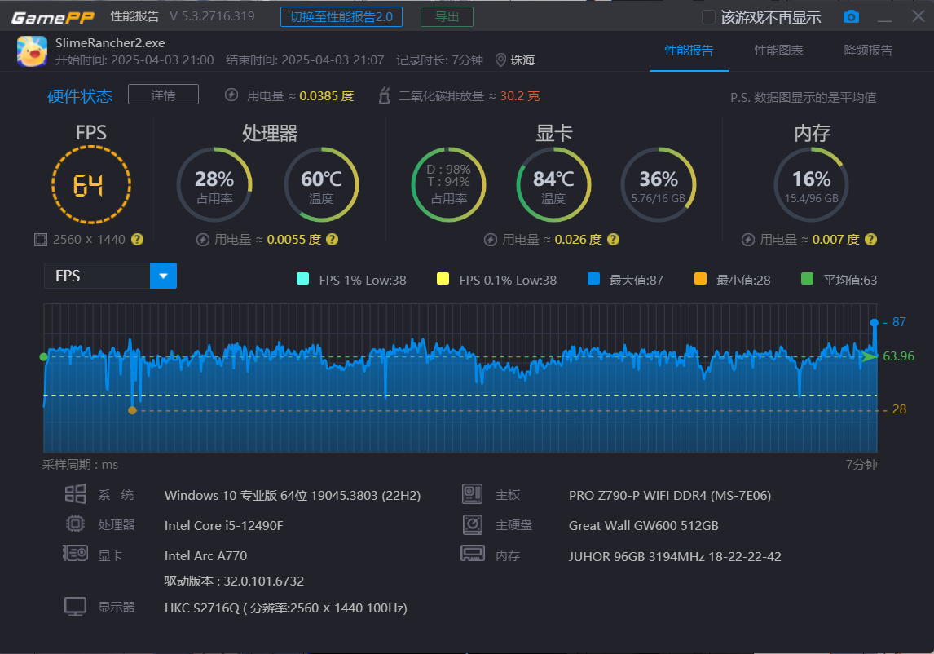Click 切换至性能报告2.0 button
This screenshot has height=654, width=934.
(341, 16)
